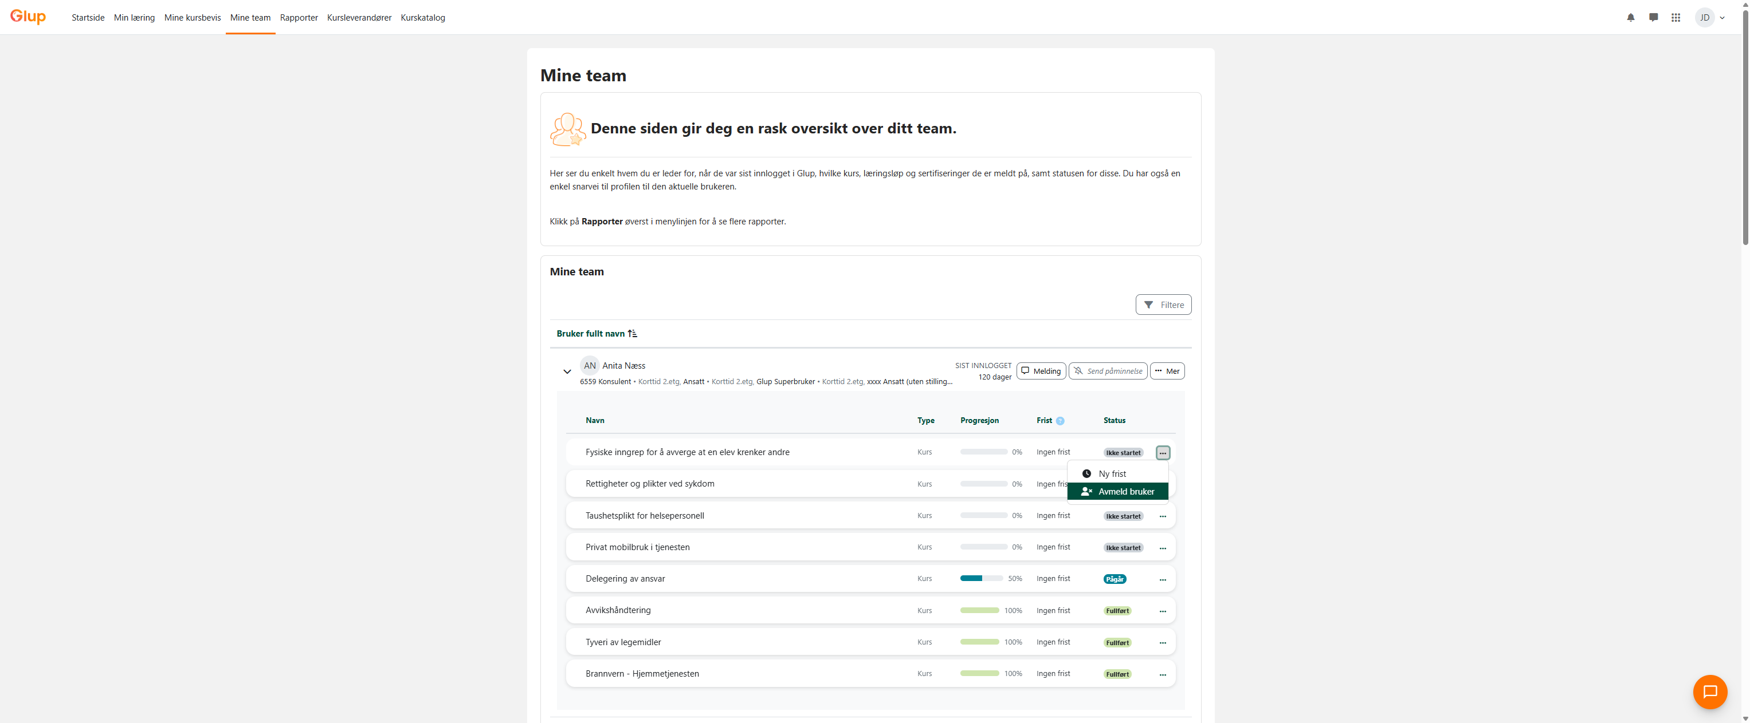Choose Avmeld bruker from the menu
Image resolution: width=1750 pixels, height=723 pixels.
(x=1117, y=492)
